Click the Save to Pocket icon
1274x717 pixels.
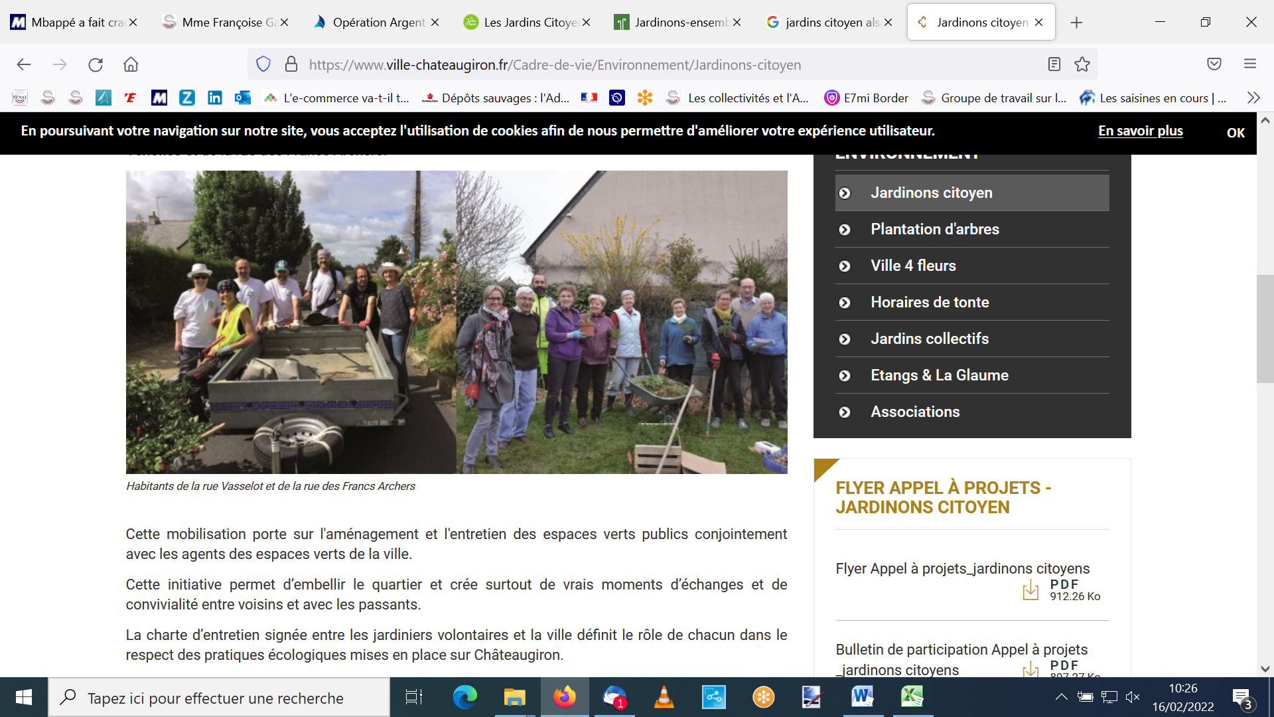pyautogui.click(x=1214, y=64)
